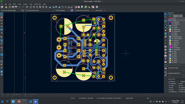
Task: Click the Undo arrow icon
Action: click(20, 7)
